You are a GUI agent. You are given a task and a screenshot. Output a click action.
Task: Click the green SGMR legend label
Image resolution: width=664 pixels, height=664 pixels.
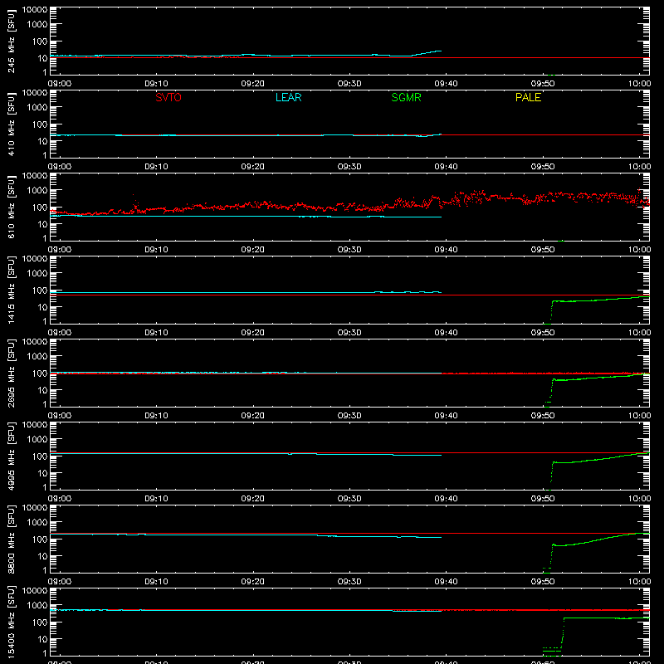pos(406,97)
